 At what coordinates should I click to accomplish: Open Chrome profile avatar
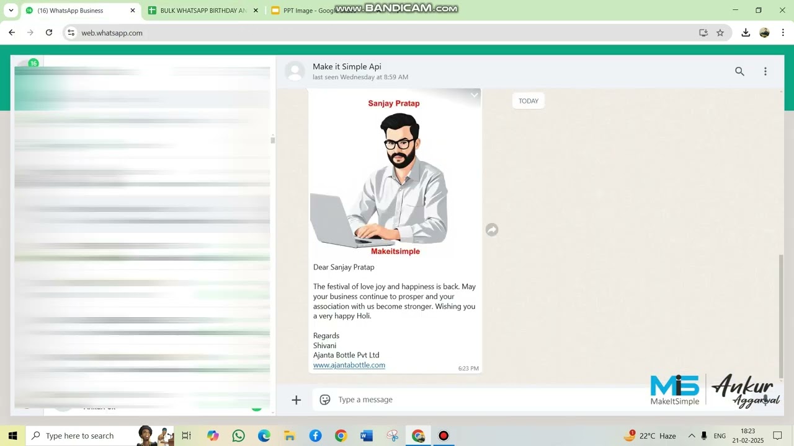(x=764, y=33)
